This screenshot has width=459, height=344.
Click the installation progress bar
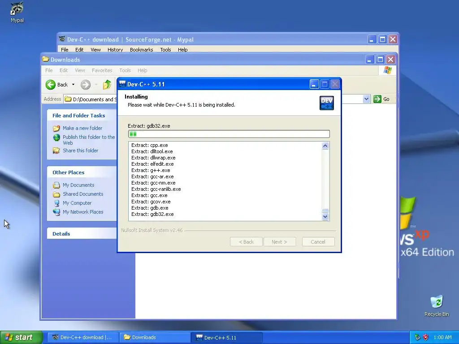point(229,134)
